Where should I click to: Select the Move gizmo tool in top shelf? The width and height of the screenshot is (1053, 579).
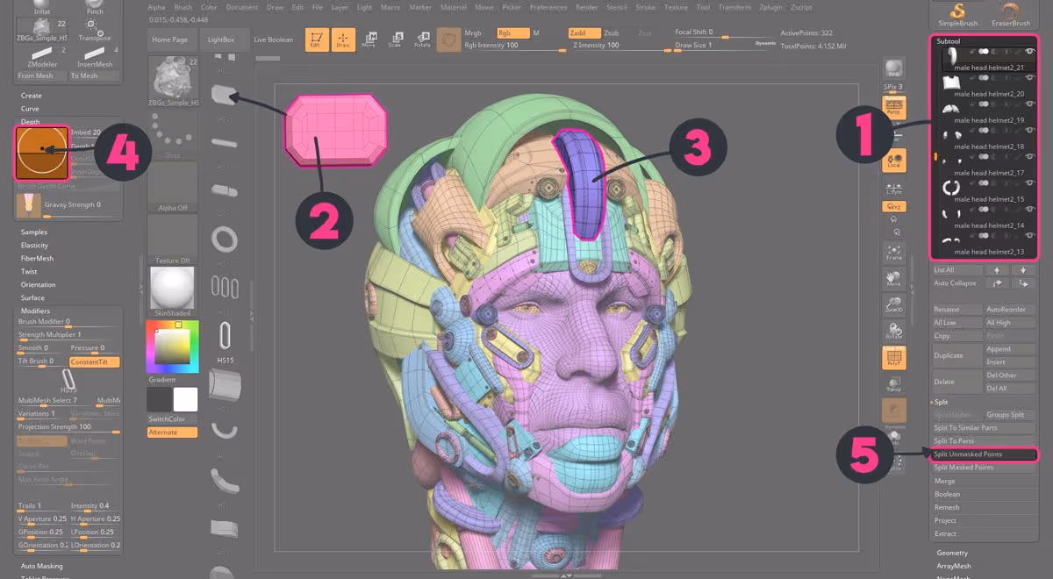(370, 40)
